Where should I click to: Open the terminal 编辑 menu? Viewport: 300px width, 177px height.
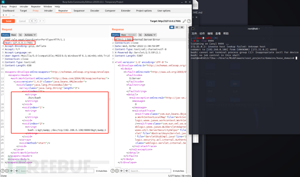tap(210, 33)
